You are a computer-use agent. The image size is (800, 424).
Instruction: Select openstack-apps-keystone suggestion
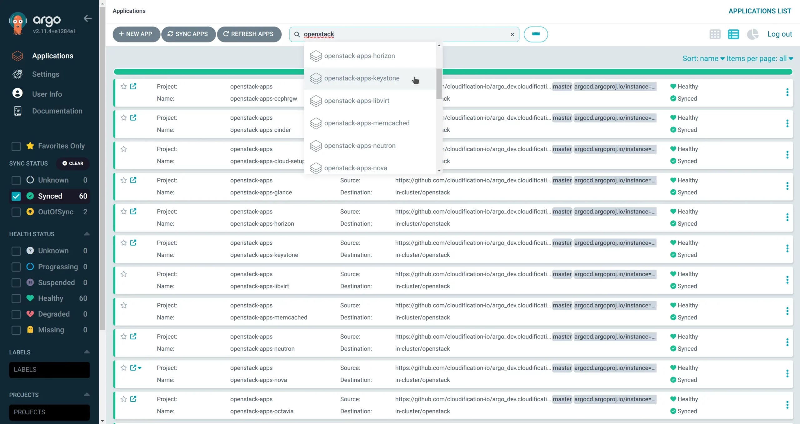(370, 78)
